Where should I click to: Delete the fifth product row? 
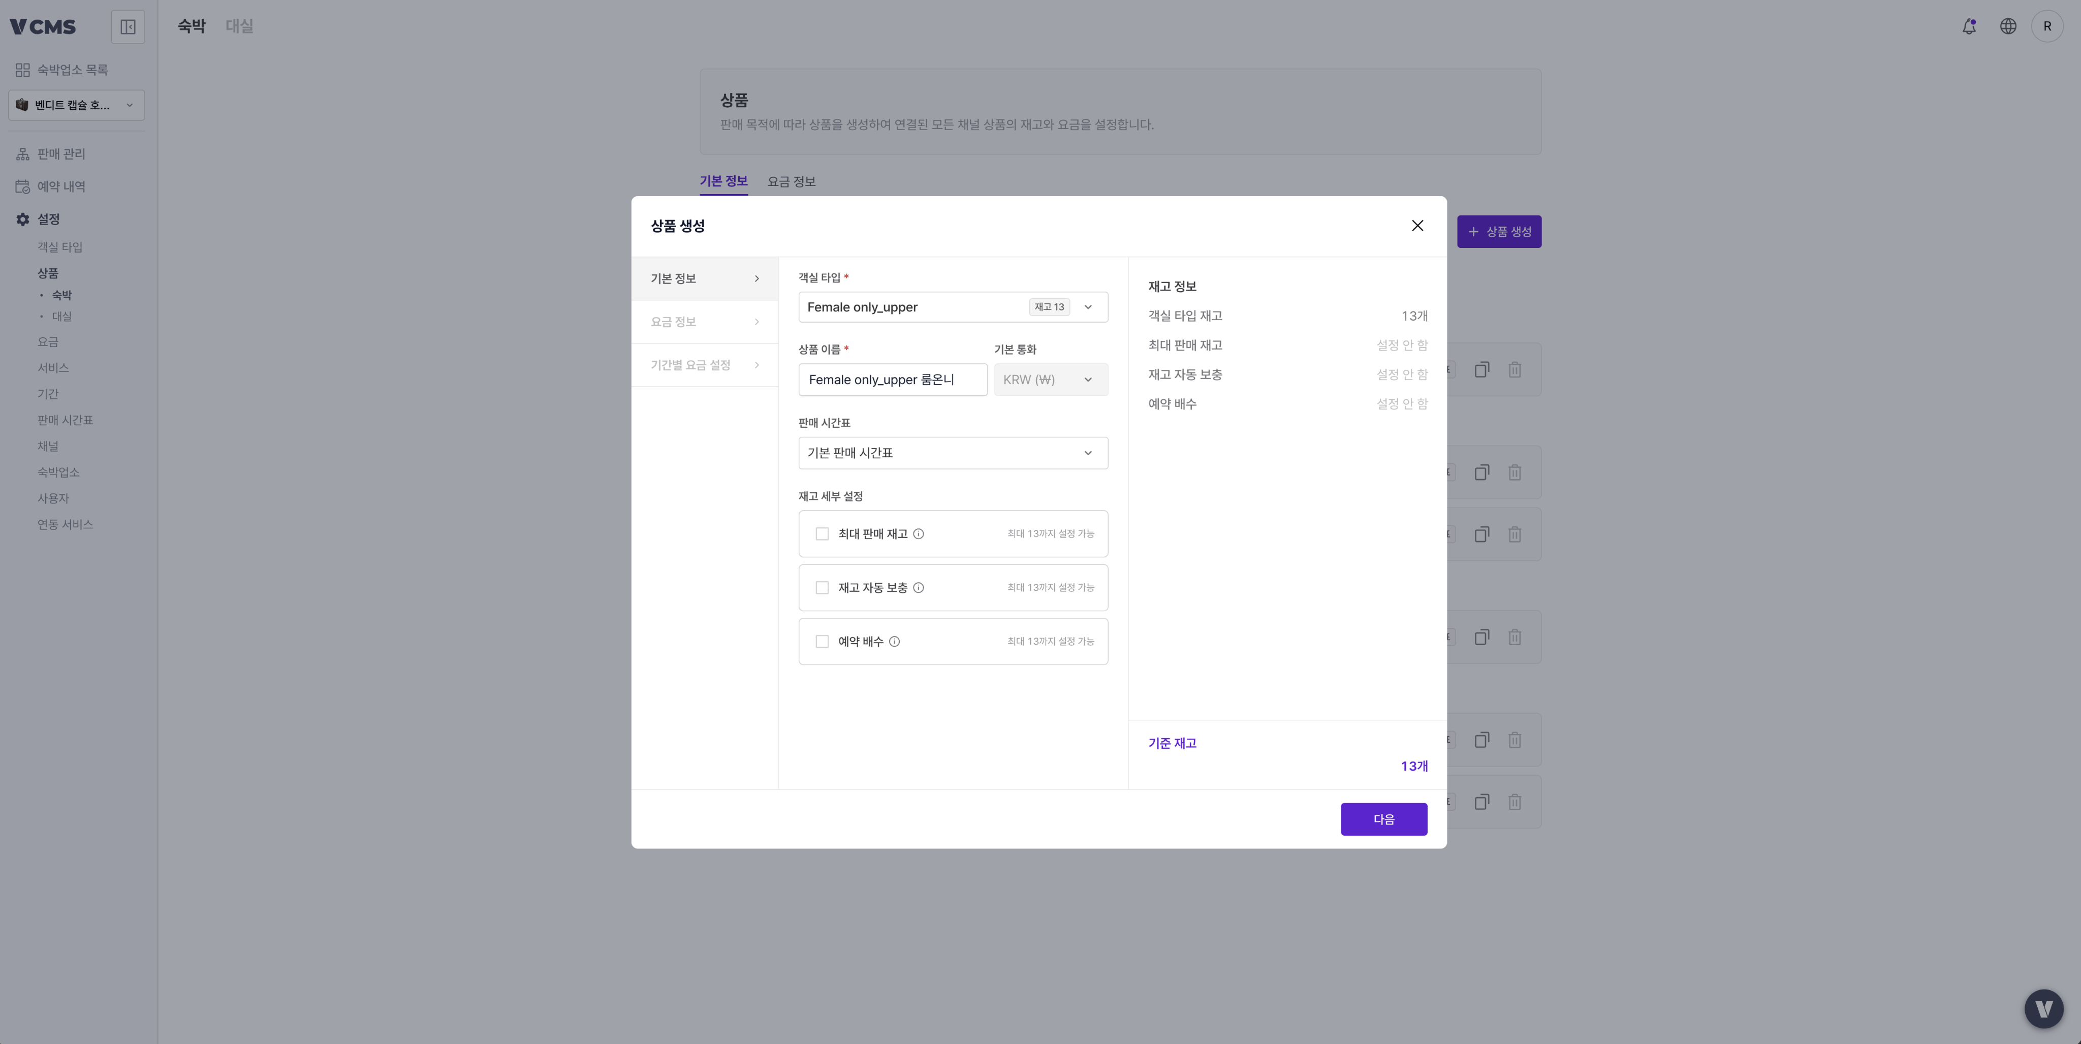pos(1515,740)
